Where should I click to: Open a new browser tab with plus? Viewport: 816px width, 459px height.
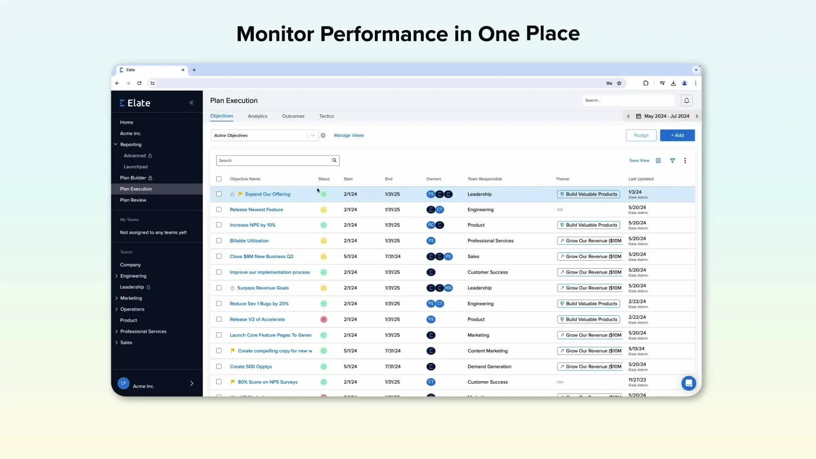(194, 70)
